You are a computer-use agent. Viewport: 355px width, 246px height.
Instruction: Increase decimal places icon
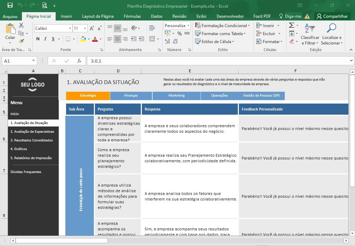(x=168, y=41)
